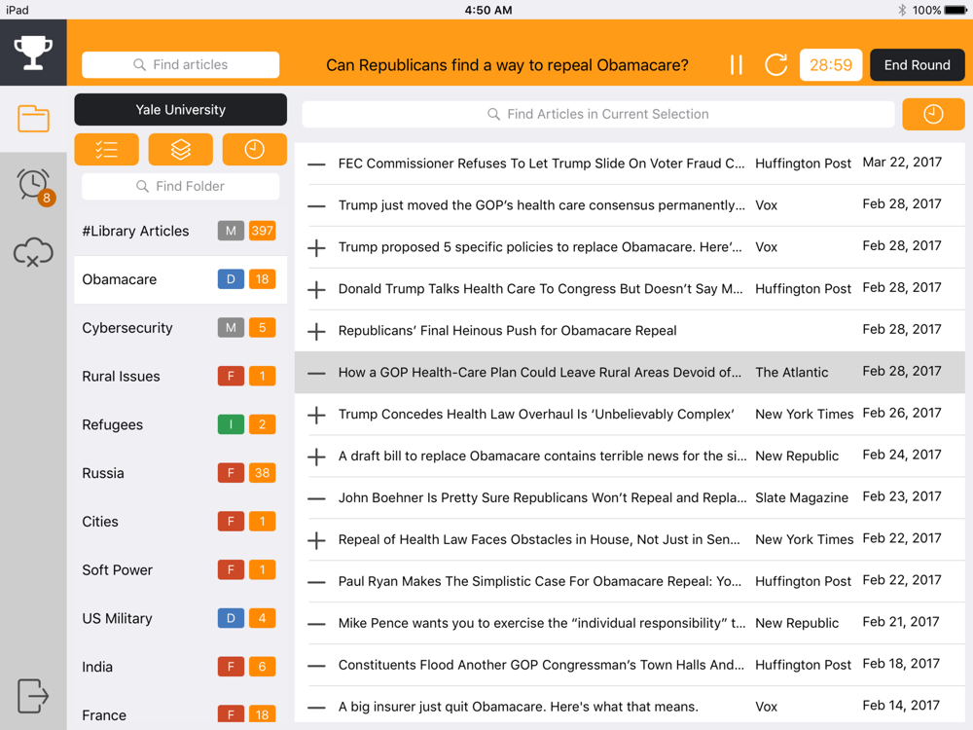Toggle minus on Trump just moved GOP's article

[316, 206]
